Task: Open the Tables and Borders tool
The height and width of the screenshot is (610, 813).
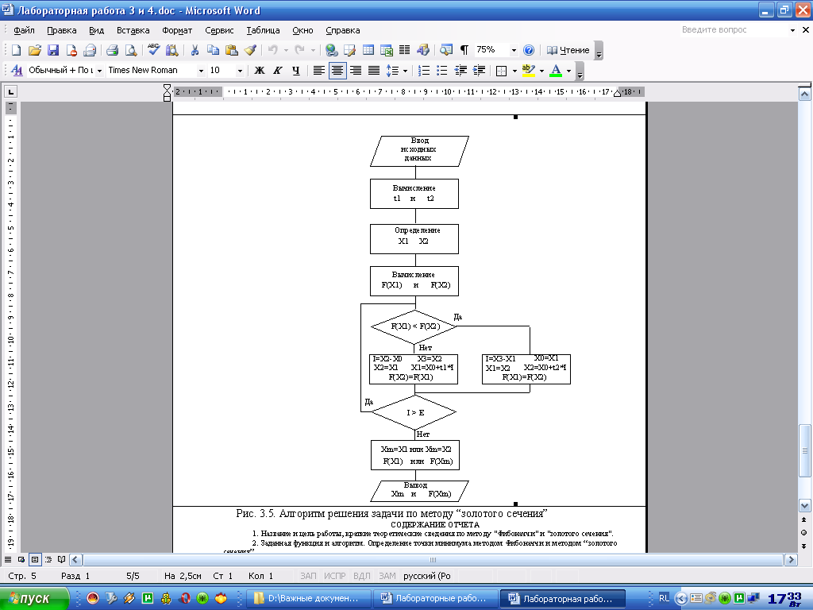Action: tap(350, 50)
